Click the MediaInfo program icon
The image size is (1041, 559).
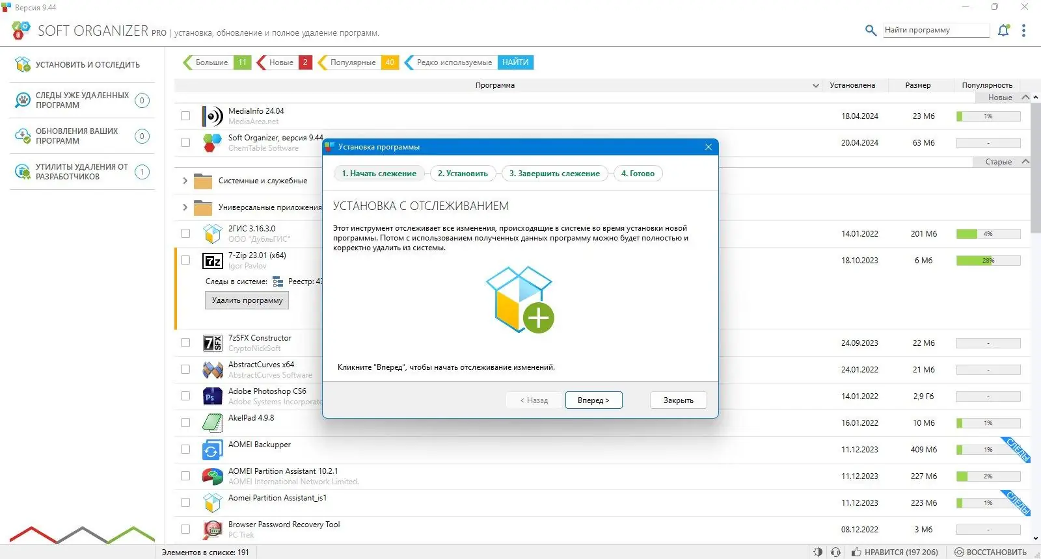tap(212, 116)
